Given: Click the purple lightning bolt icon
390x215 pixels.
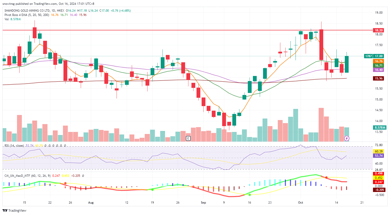Looking at the screenshot, I should (x=347, y=138).
